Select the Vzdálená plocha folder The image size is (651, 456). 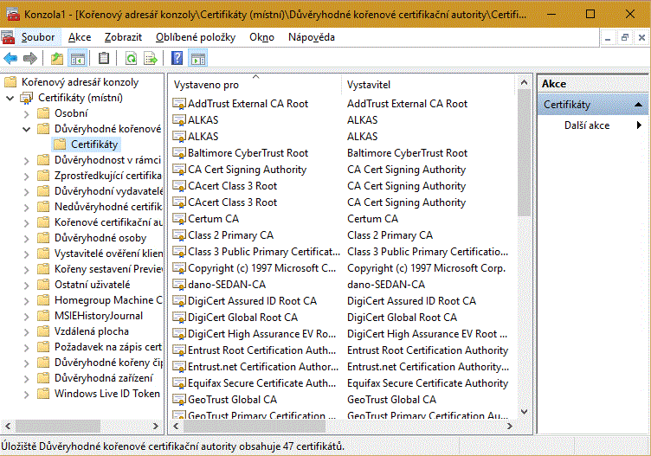coord(92,331)
